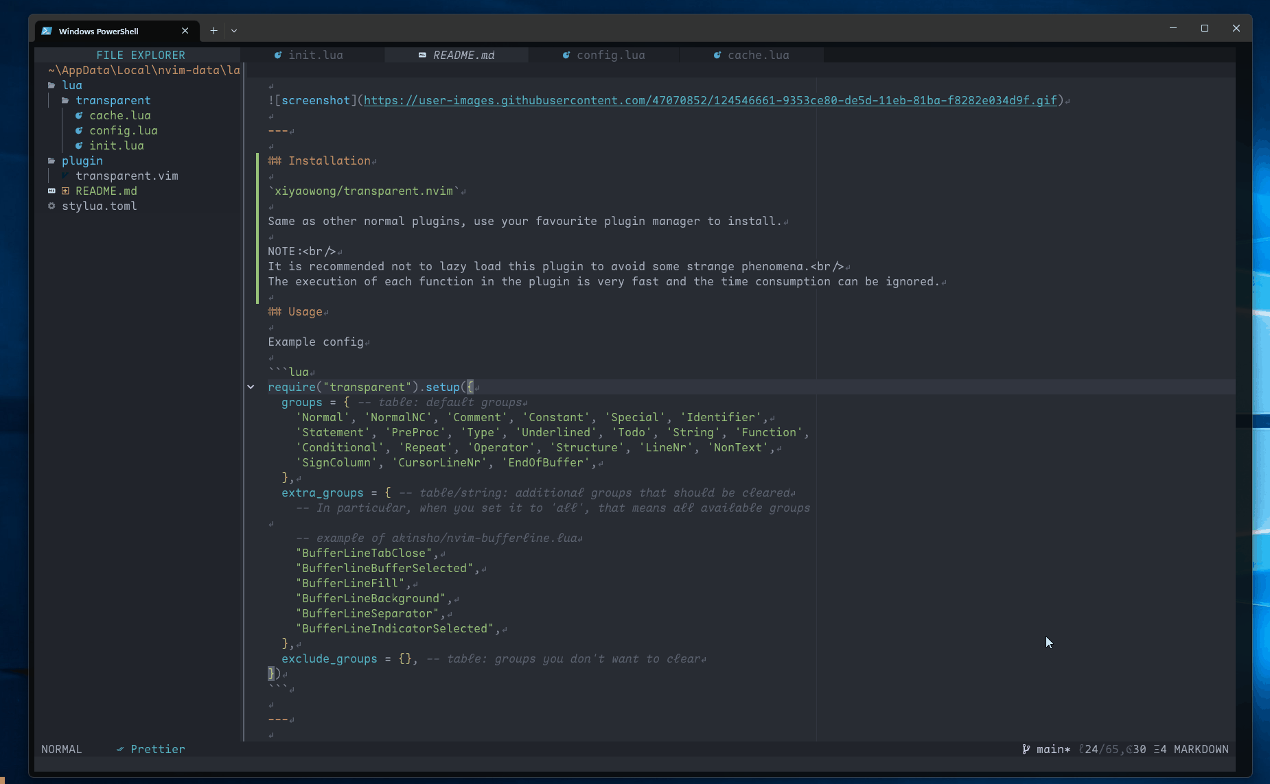The height and width of the screenshot is (784, 1270).
Task: Select the README.md buffer tab
Action: click(457, 56)
